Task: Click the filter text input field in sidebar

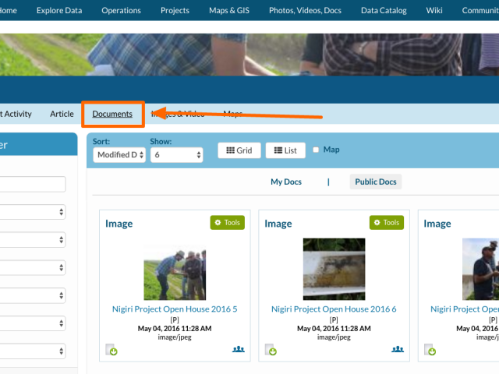Action: [32, 184]
